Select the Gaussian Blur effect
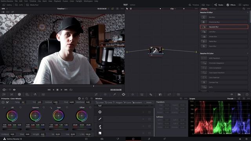Image resolution: width=251 pixels, height=141 pixels. tap(224, 27)
